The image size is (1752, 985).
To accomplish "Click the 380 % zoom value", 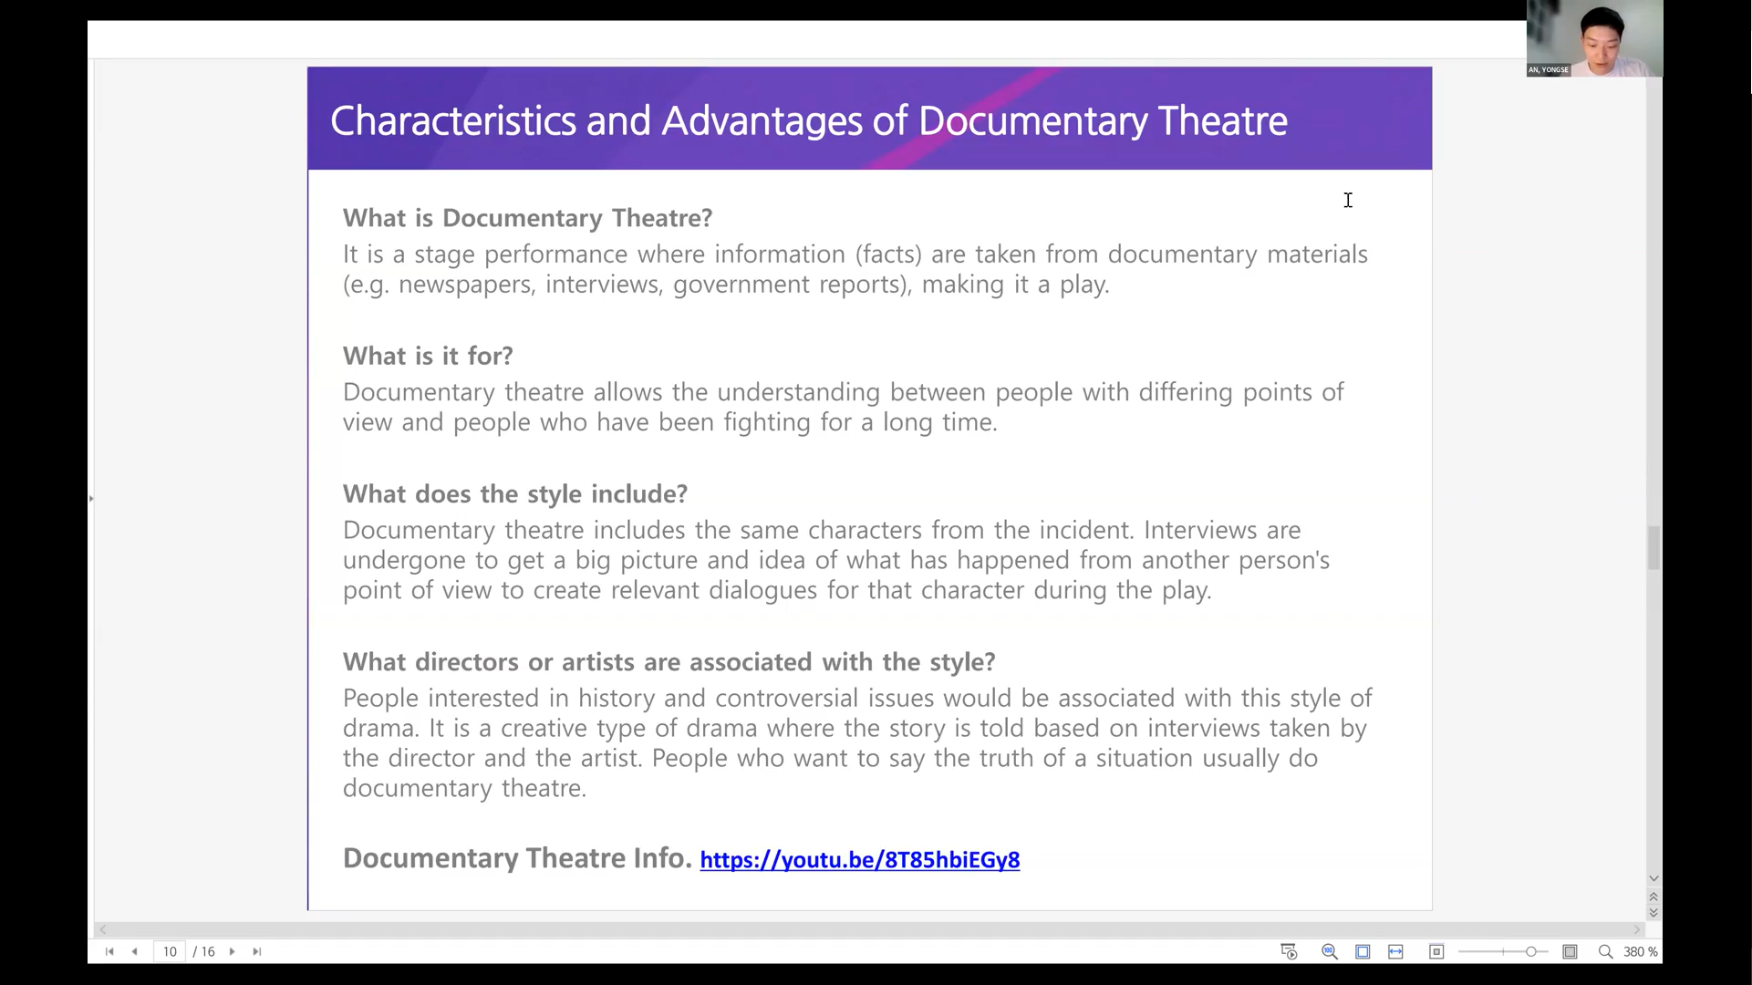I will tap(1641, 951).
